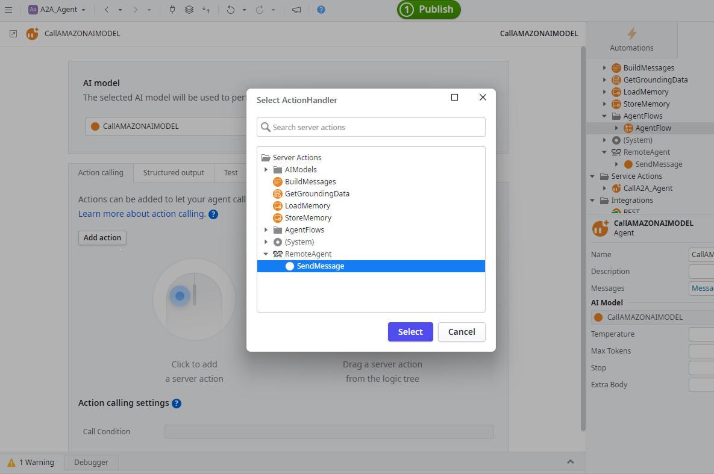Open the back history dropdown arrow

click(121, 10)
